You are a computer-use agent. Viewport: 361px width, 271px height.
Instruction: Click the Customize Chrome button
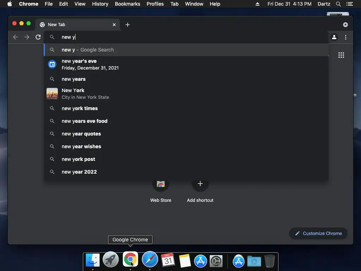(x=318, y=234)
